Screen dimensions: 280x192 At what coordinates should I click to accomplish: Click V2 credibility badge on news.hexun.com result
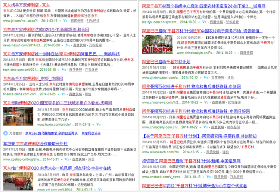68,45
